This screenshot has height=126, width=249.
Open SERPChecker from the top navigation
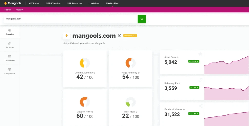(x=53, y=3)
